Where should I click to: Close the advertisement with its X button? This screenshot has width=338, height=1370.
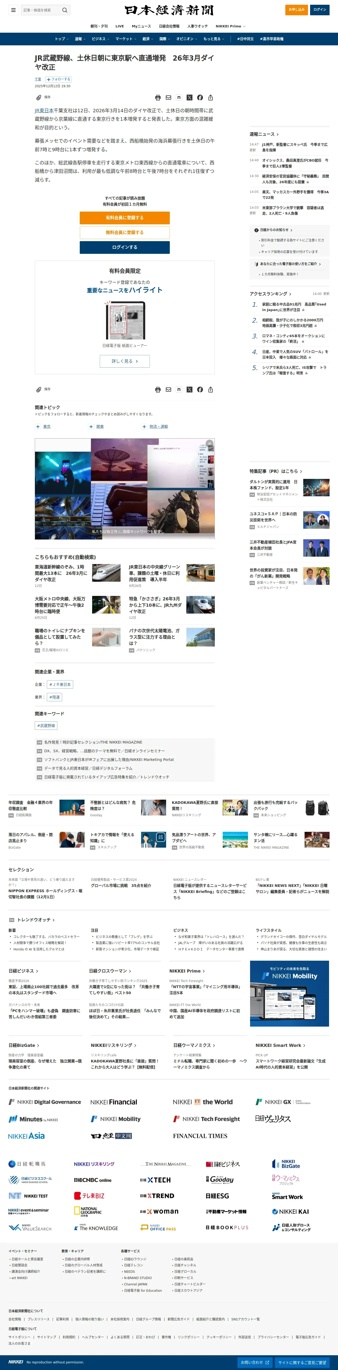pyautogui.click(x=209, y=444)
